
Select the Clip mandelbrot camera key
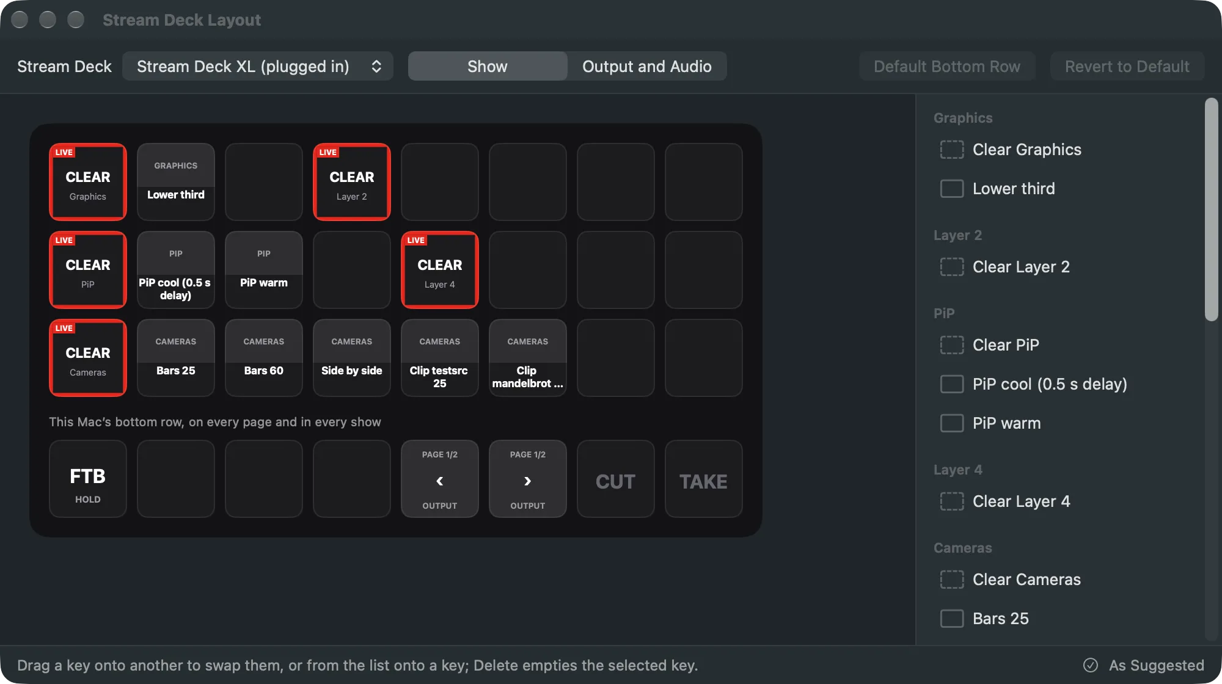tap(528, 358)
